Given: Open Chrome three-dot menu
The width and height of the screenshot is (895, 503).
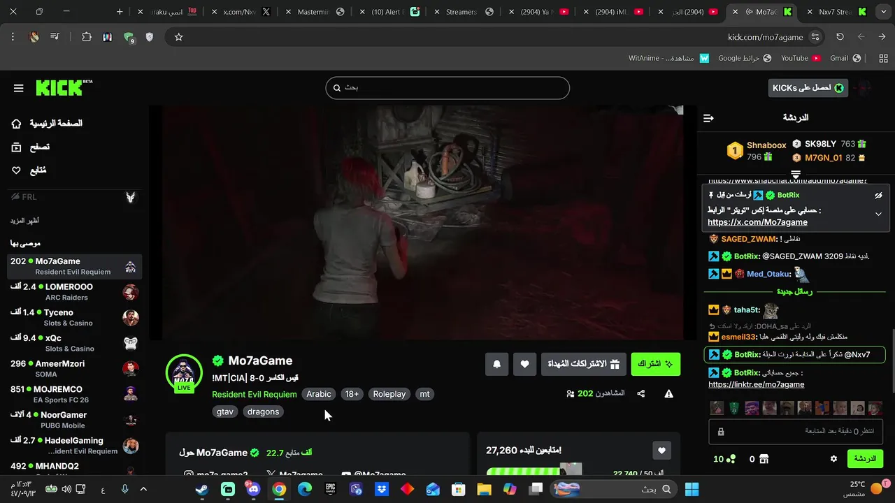Looking at the screenshot, I should (x=13, y=37).
